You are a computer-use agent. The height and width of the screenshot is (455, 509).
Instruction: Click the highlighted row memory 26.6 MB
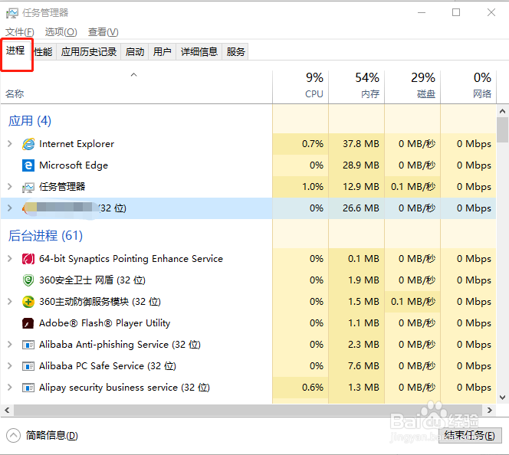pos(360,208)
